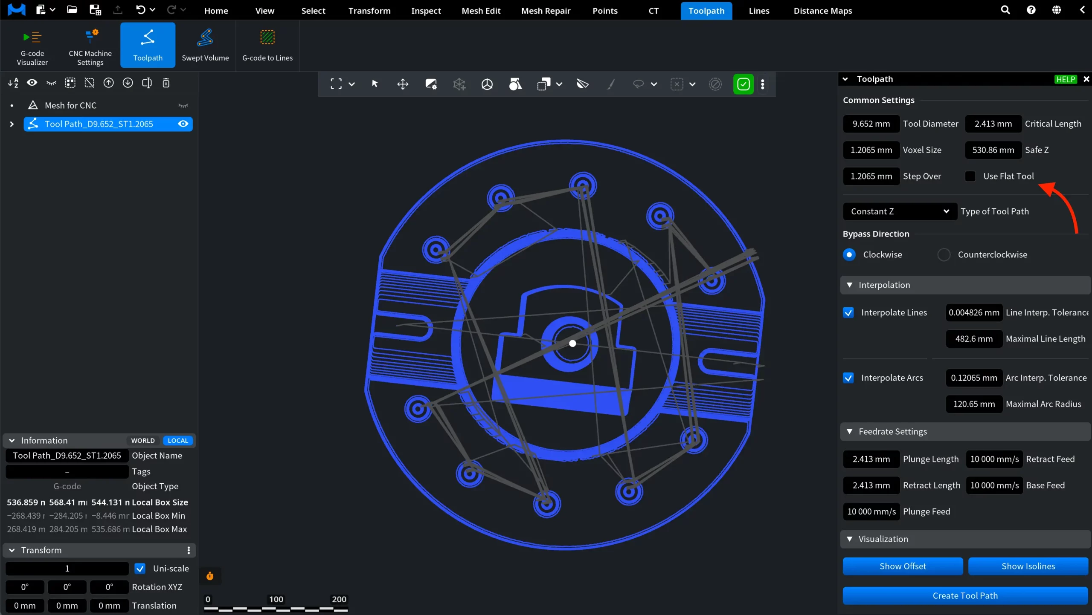The width and height of the screenshot is (1092, 615).
Task: Select the move cross-arrows tool
Action: tap(403, 84)
